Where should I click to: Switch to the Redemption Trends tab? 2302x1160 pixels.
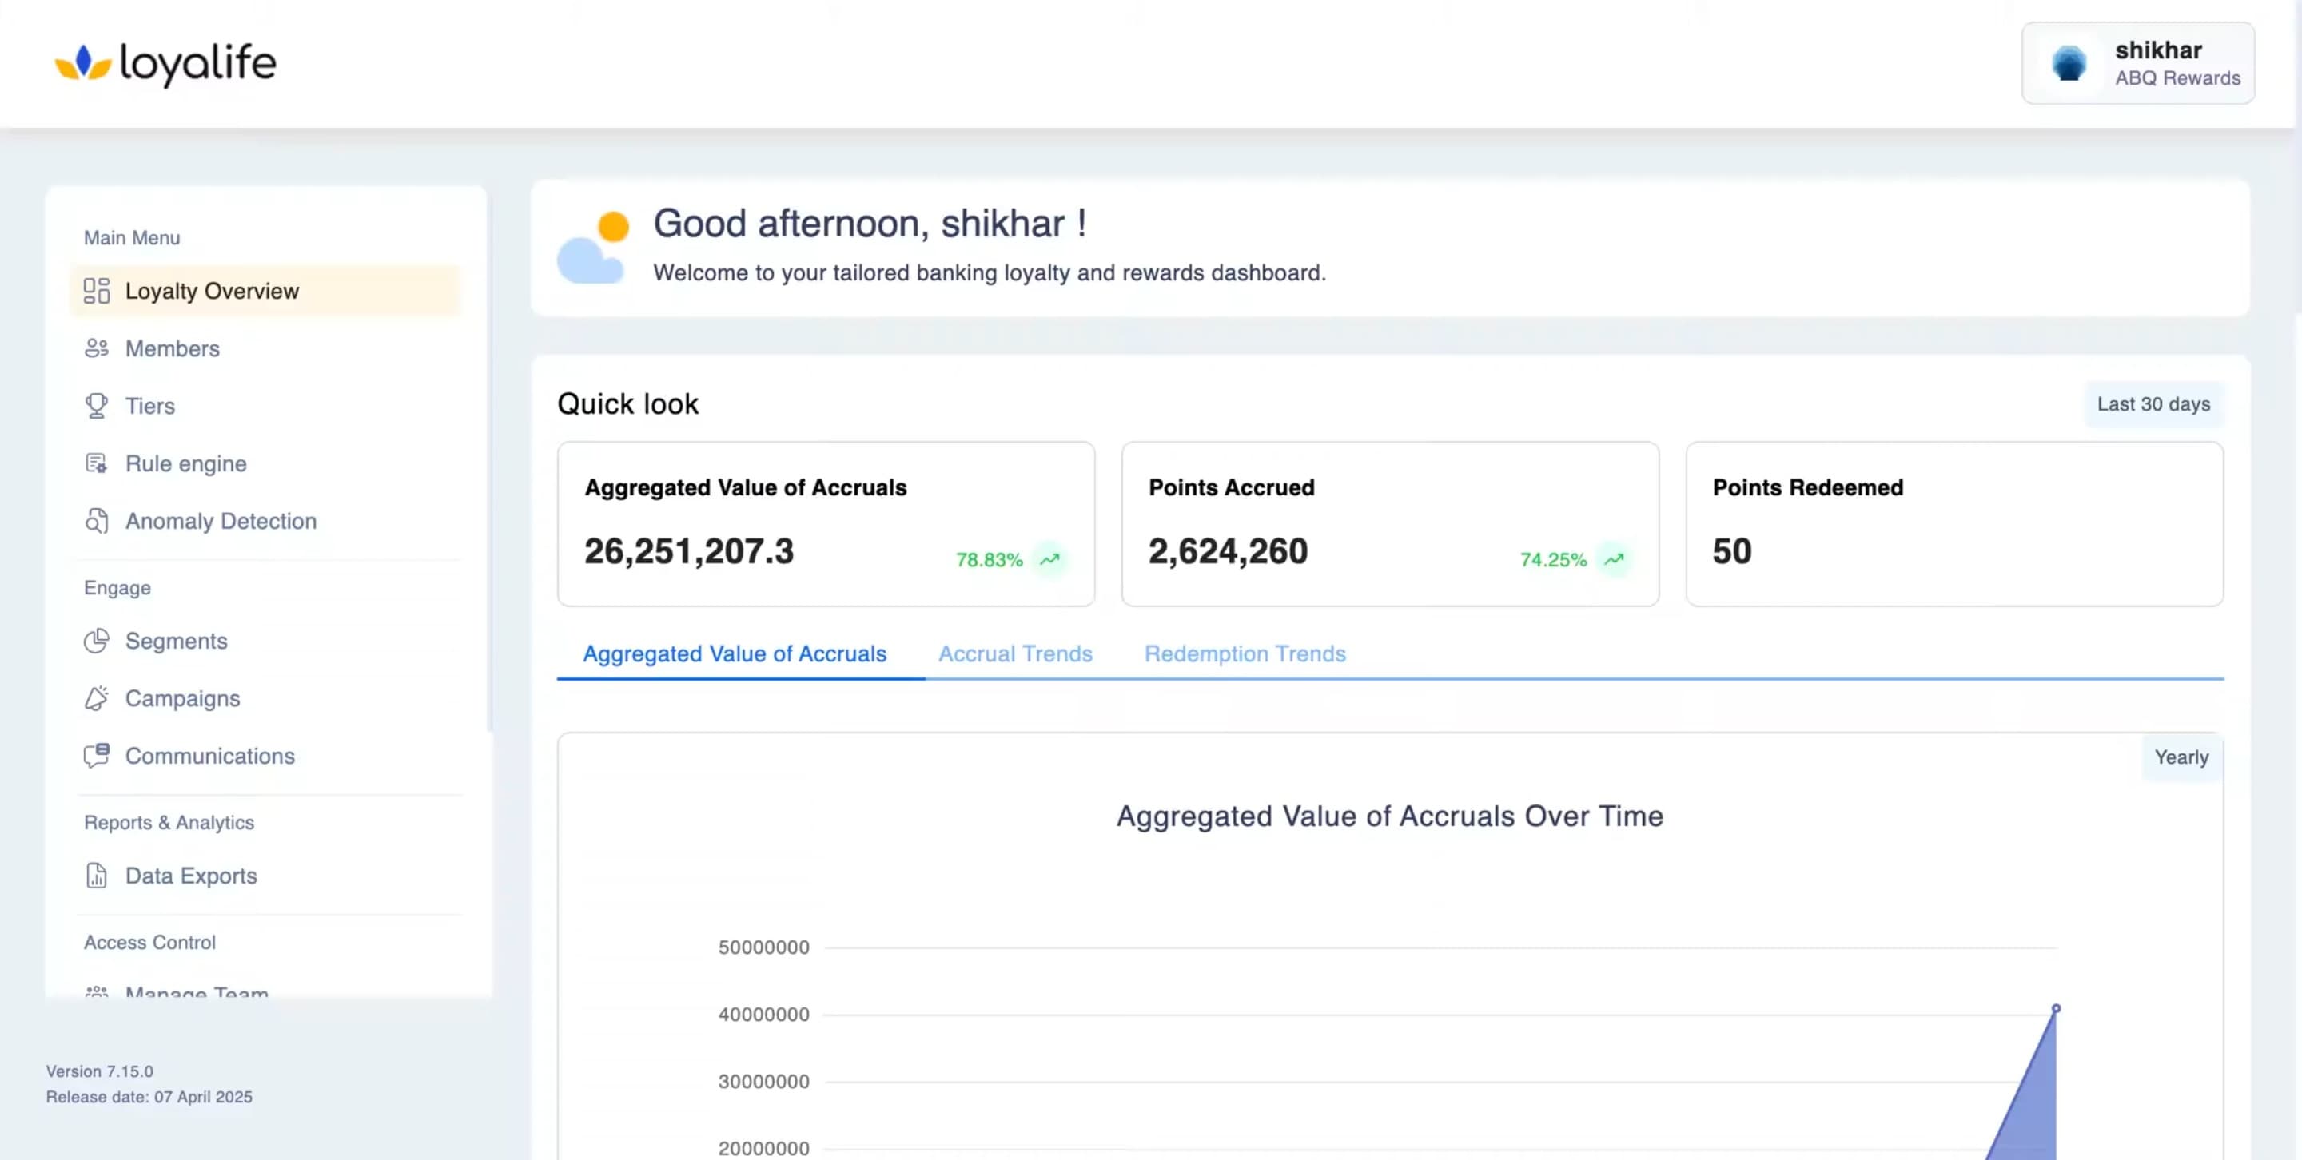1245,654
